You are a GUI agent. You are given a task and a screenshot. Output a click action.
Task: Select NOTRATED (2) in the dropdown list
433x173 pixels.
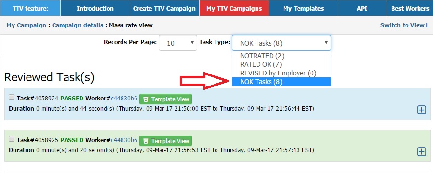282,56
